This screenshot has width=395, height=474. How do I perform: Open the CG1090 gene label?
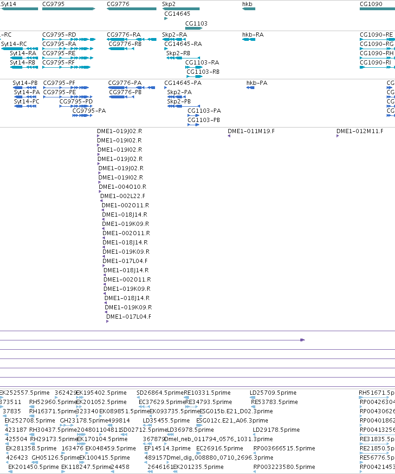371,4
